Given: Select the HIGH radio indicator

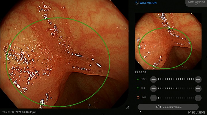Looking at the screenshot, I should pyautogui.click(x=138, y=79).
